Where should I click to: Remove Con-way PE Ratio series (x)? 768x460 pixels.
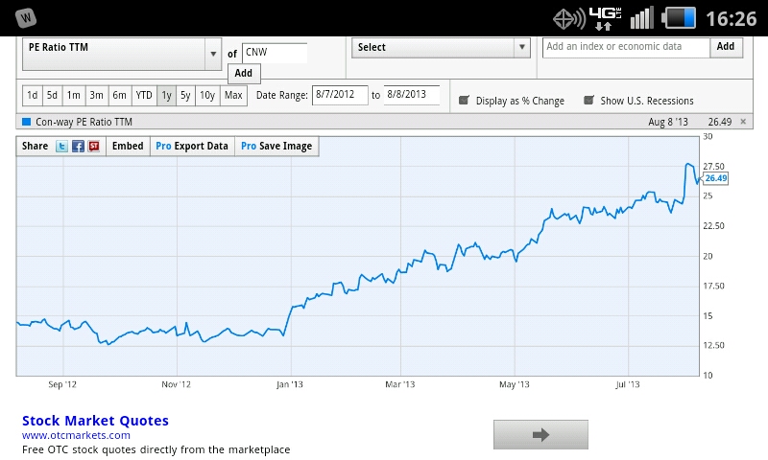[x=743, y=122]
